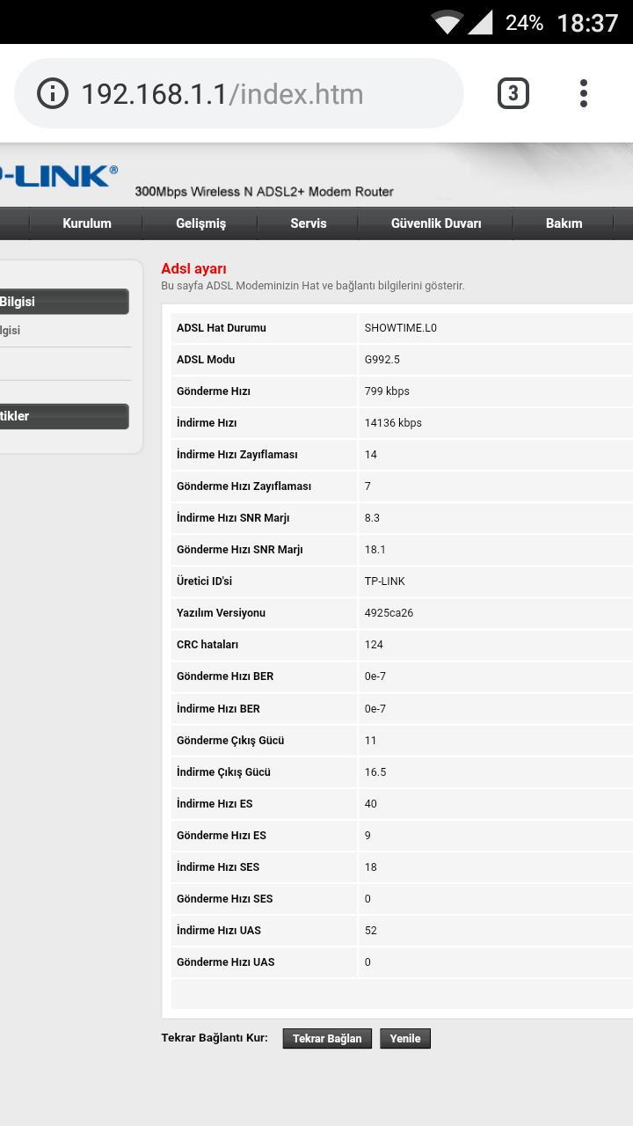Click the Üretici ID'si label
Screen dimensions: 633x1126
click(x=205, y=581)
